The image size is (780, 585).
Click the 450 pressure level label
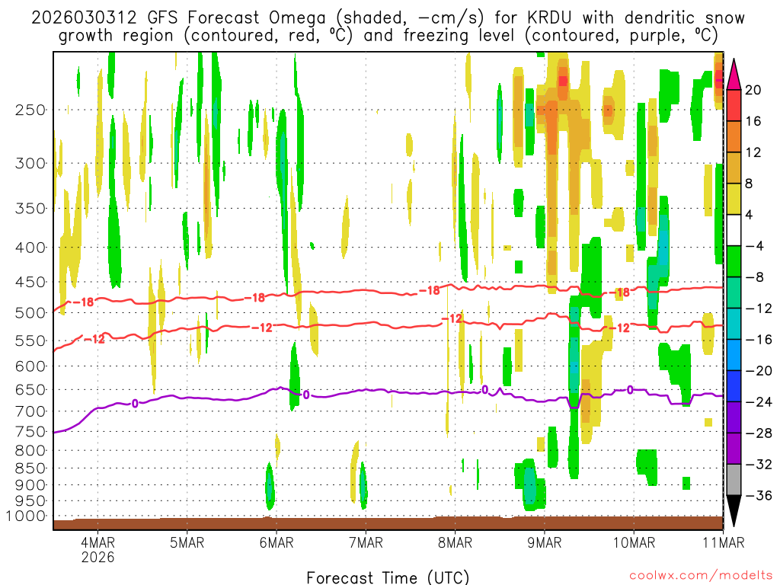pos(30,282)
